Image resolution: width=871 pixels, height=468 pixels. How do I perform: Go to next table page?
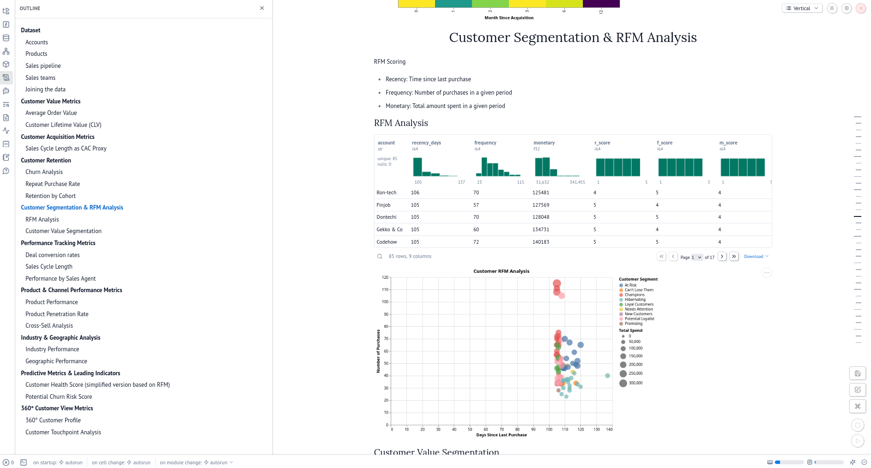click(722, 257)
